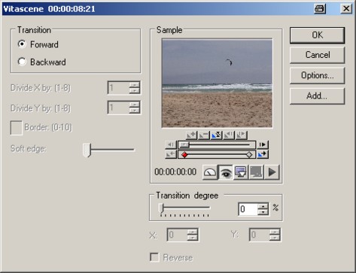Viewport: 356px width, 273px height.
Task: Click the blue keyframe toggle icon
Action: tap(216, 135)
